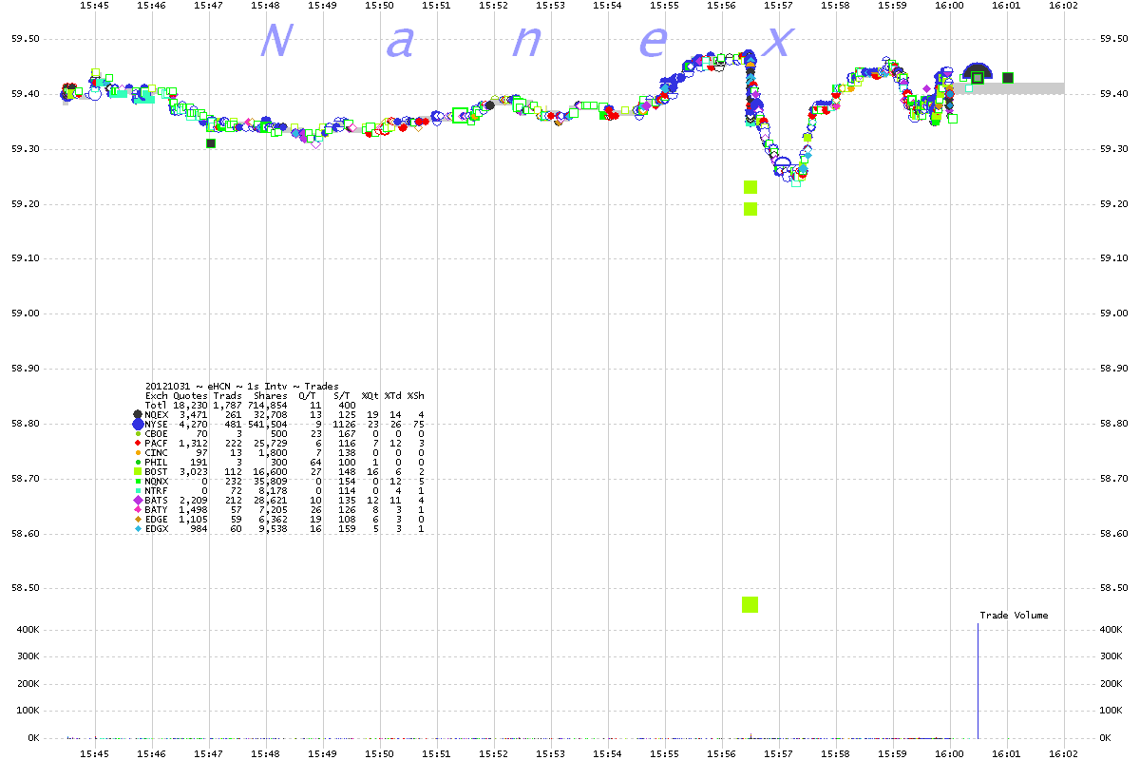Image resolution: width=1140 pixels, height=760 pixels.
Task: Select the BOST outlier square near 59.23
Action: point(750,187)
